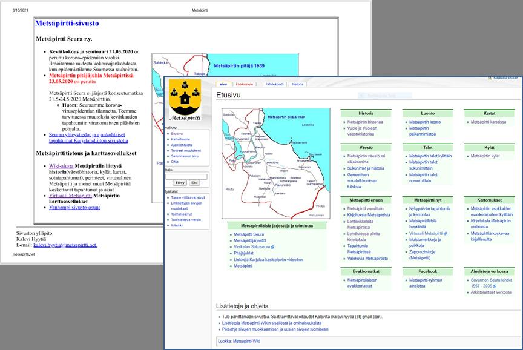Click the Metsäpirtti coat of arms logo

[185, 100]
